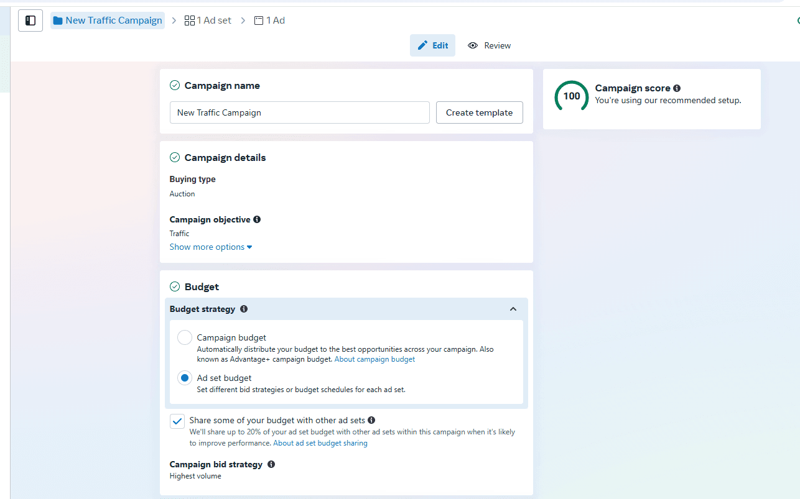
Task: Click inside the Campaign name field
Action: coord(299,112)
